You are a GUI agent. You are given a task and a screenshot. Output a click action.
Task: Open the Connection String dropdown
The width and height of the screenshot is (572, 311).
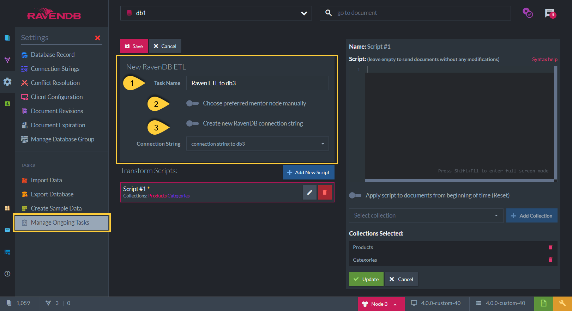tap(258, 144)
